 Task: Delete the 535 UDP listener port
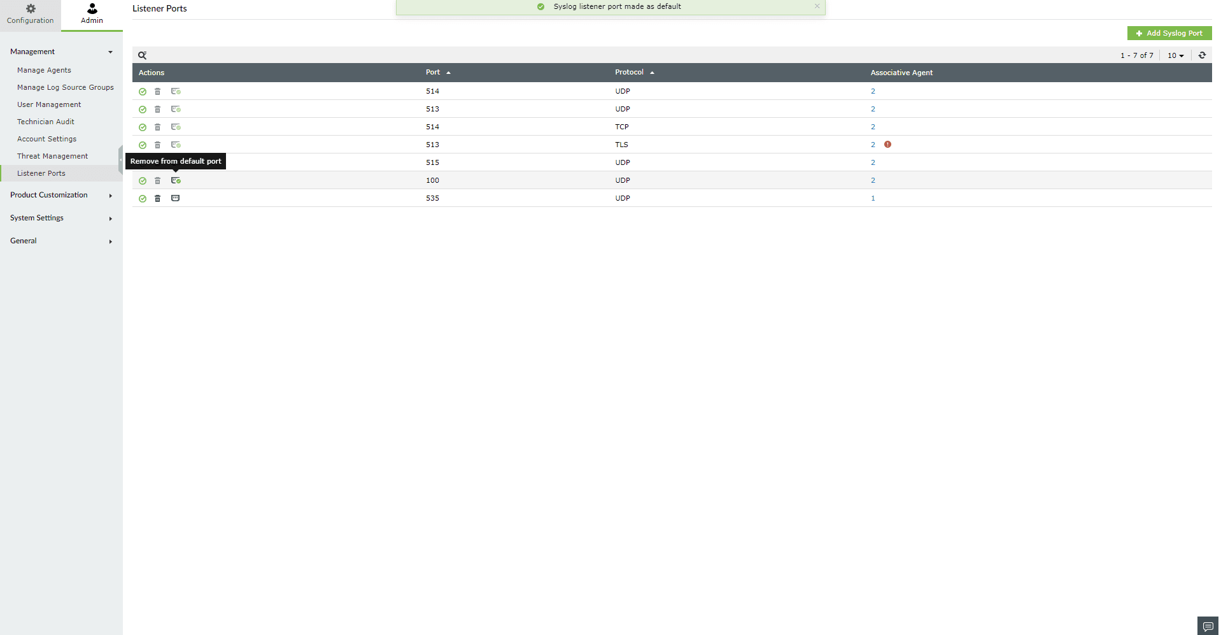point(158,199)
